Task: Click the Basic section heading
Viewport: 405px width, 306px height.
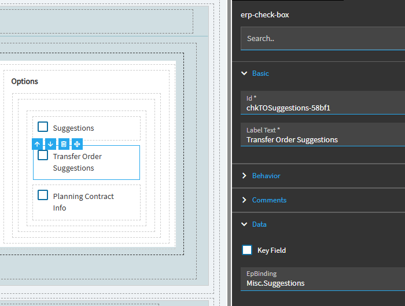Action: click(260, 73)
